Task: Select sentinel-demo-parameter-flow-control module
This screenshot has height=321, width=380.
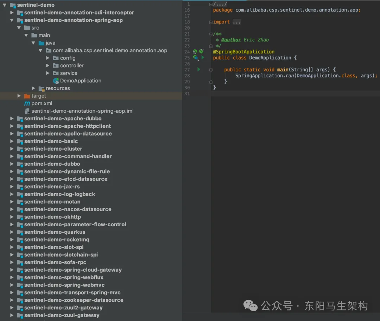Action: (x=75, y=225)
